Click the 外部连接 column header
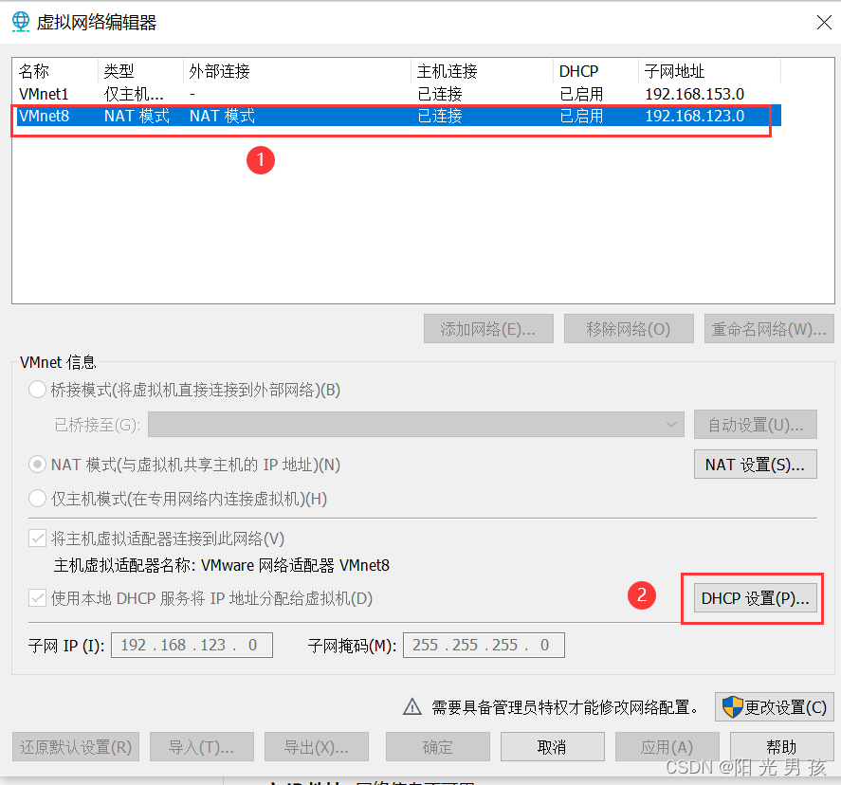The image size is (841, 785). [x=297, y=71]
